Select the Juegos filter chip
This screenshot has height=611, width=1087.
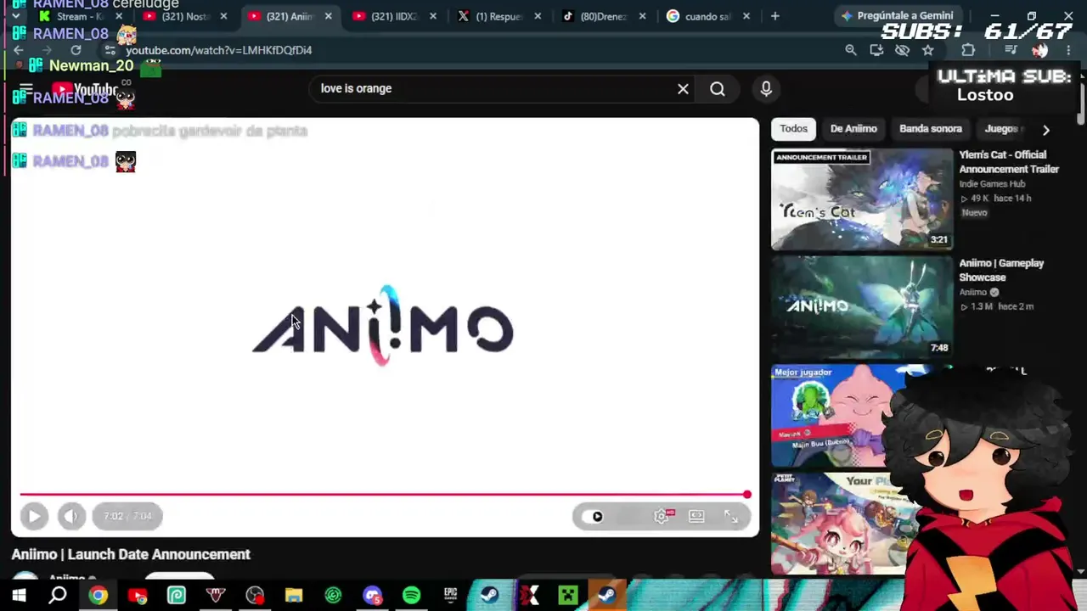coord(1002,129)
